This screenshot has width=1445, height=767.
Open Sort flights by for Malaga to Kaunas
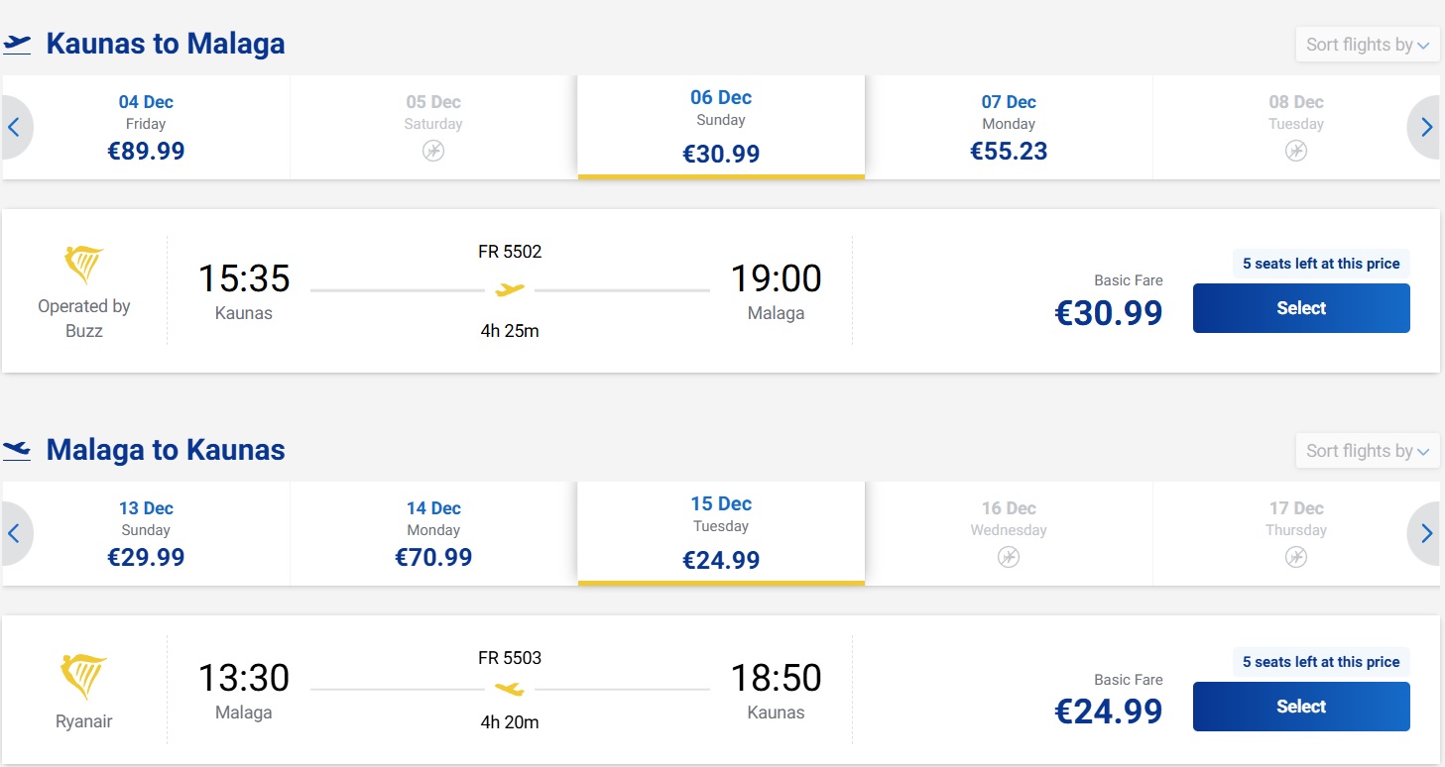pos(1368,451)
